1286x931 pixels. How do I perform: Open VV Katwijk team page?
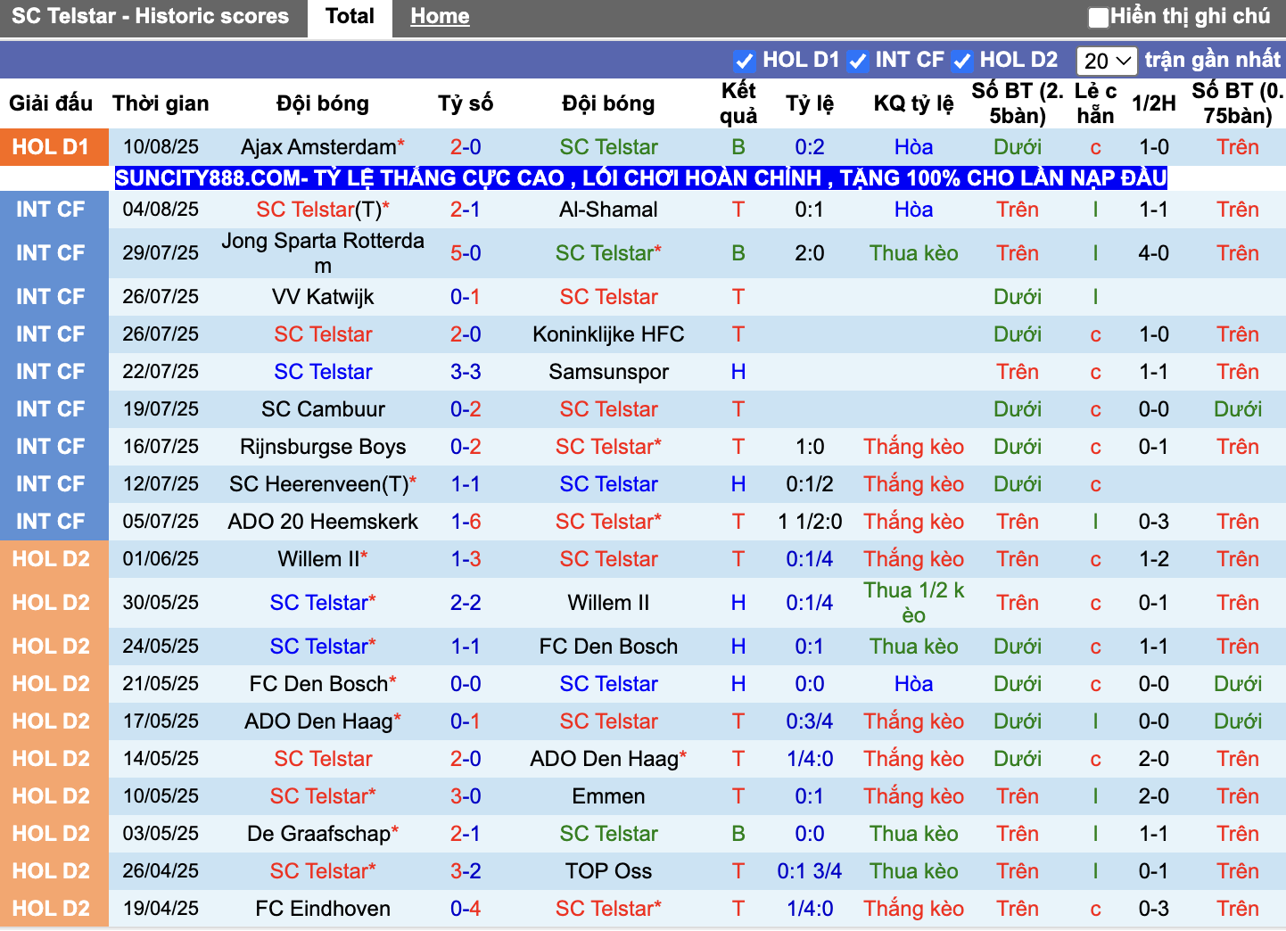click(x=323, y=297)
